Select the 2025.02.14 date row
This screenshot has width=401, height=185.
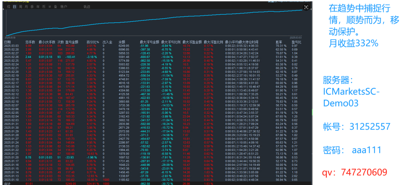coord(154,87)
